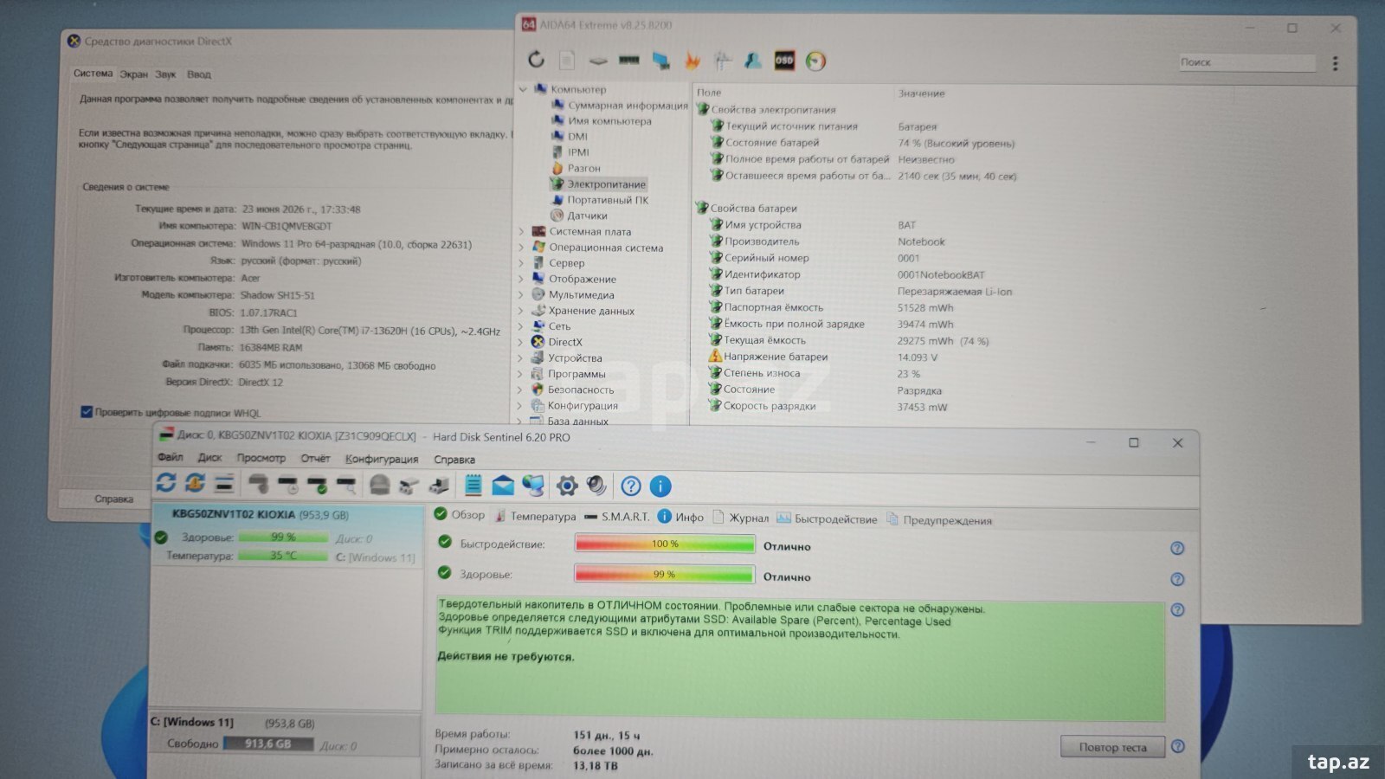Viewport: 1385px width, 779px height.
Task: Open the OSD panel icon in AIDA64
Action: click(784, 61)
